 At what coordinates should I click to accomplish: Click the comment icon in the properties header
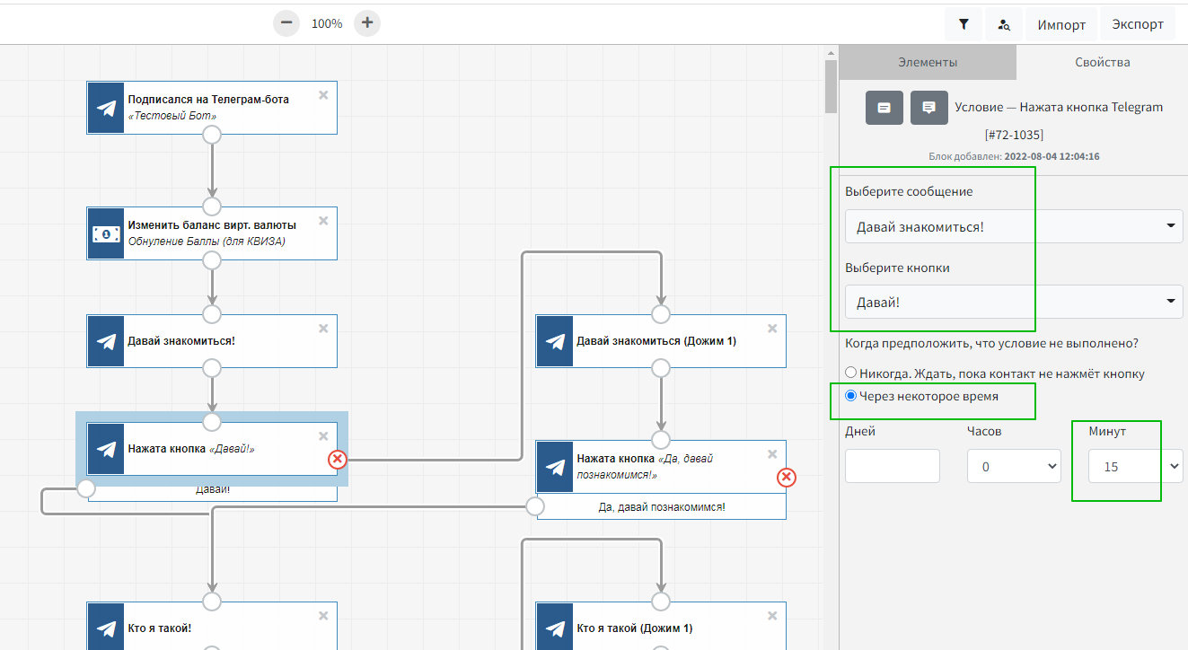click(929, 108)
